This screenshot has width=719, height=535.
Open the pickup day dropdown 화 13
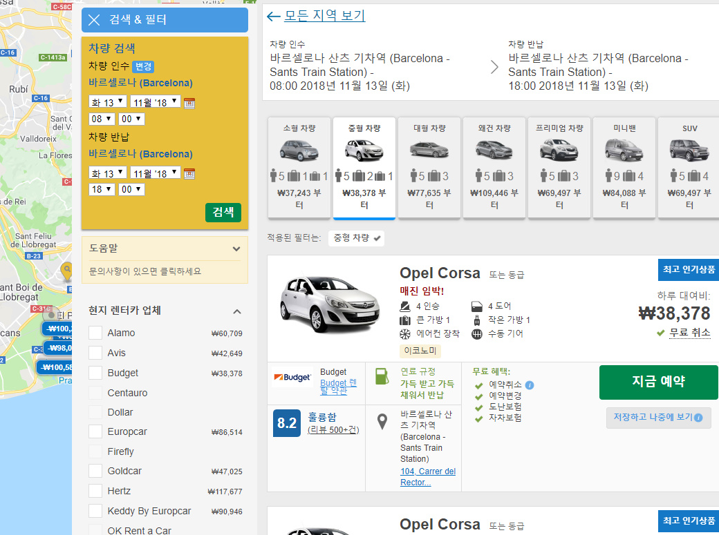pyautogui.click(x=108, y=101)
